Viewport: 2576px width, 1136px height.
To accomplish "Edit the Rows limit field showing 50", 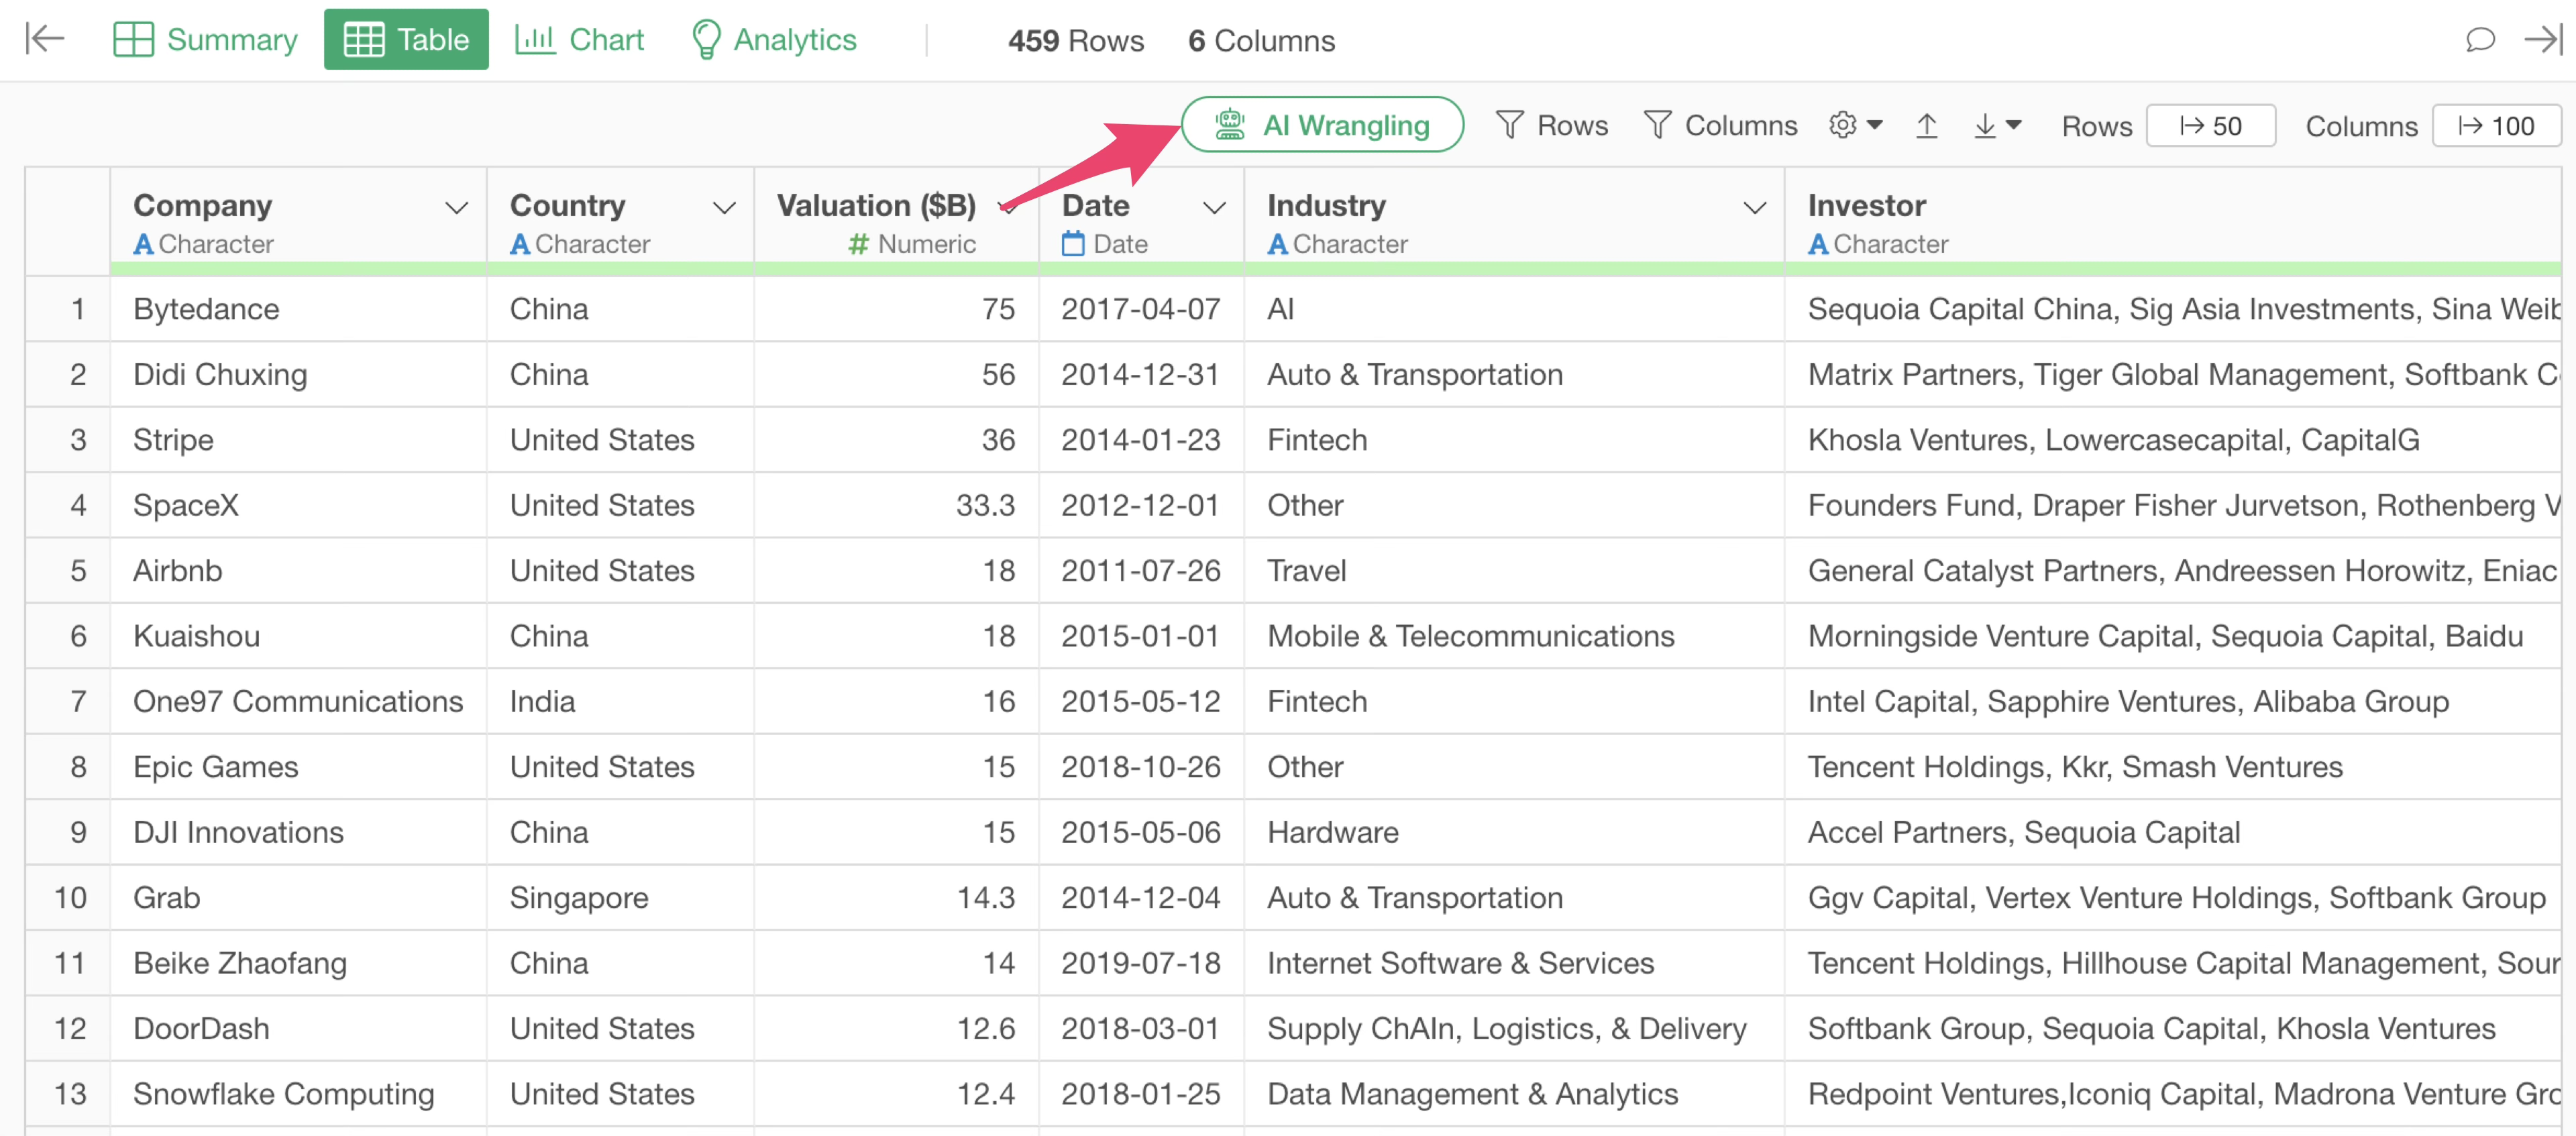I will pos(2210,126).
